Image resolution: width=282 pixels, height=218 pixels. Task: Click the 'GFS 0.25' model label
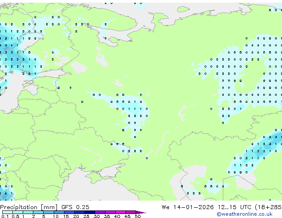[75, 207]
